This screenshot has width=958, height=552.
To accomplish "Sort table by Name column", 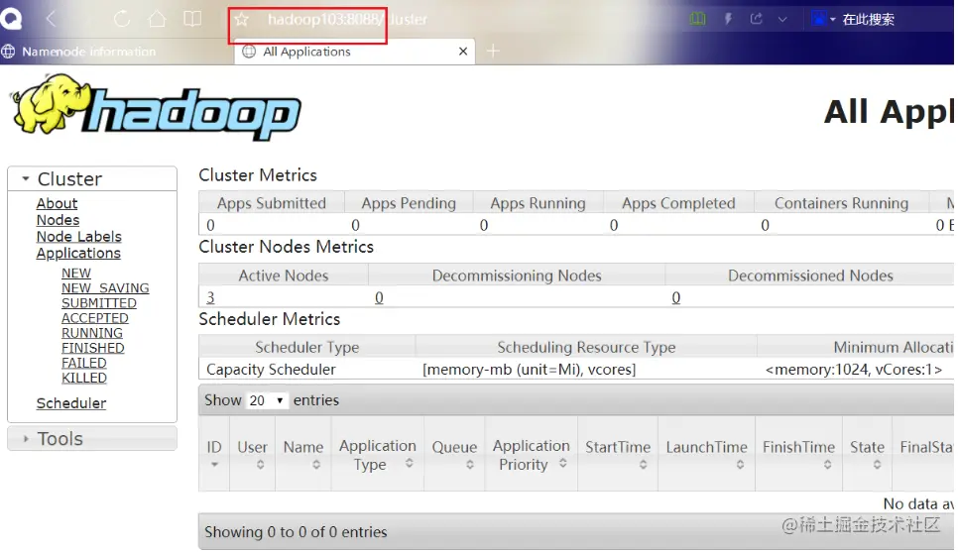I will coord(303,454).
